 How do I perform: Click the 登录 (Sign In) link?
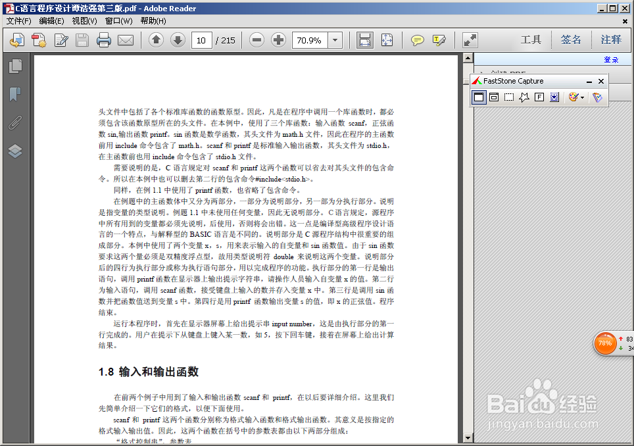pyautogui.click(x=612, y=59)
